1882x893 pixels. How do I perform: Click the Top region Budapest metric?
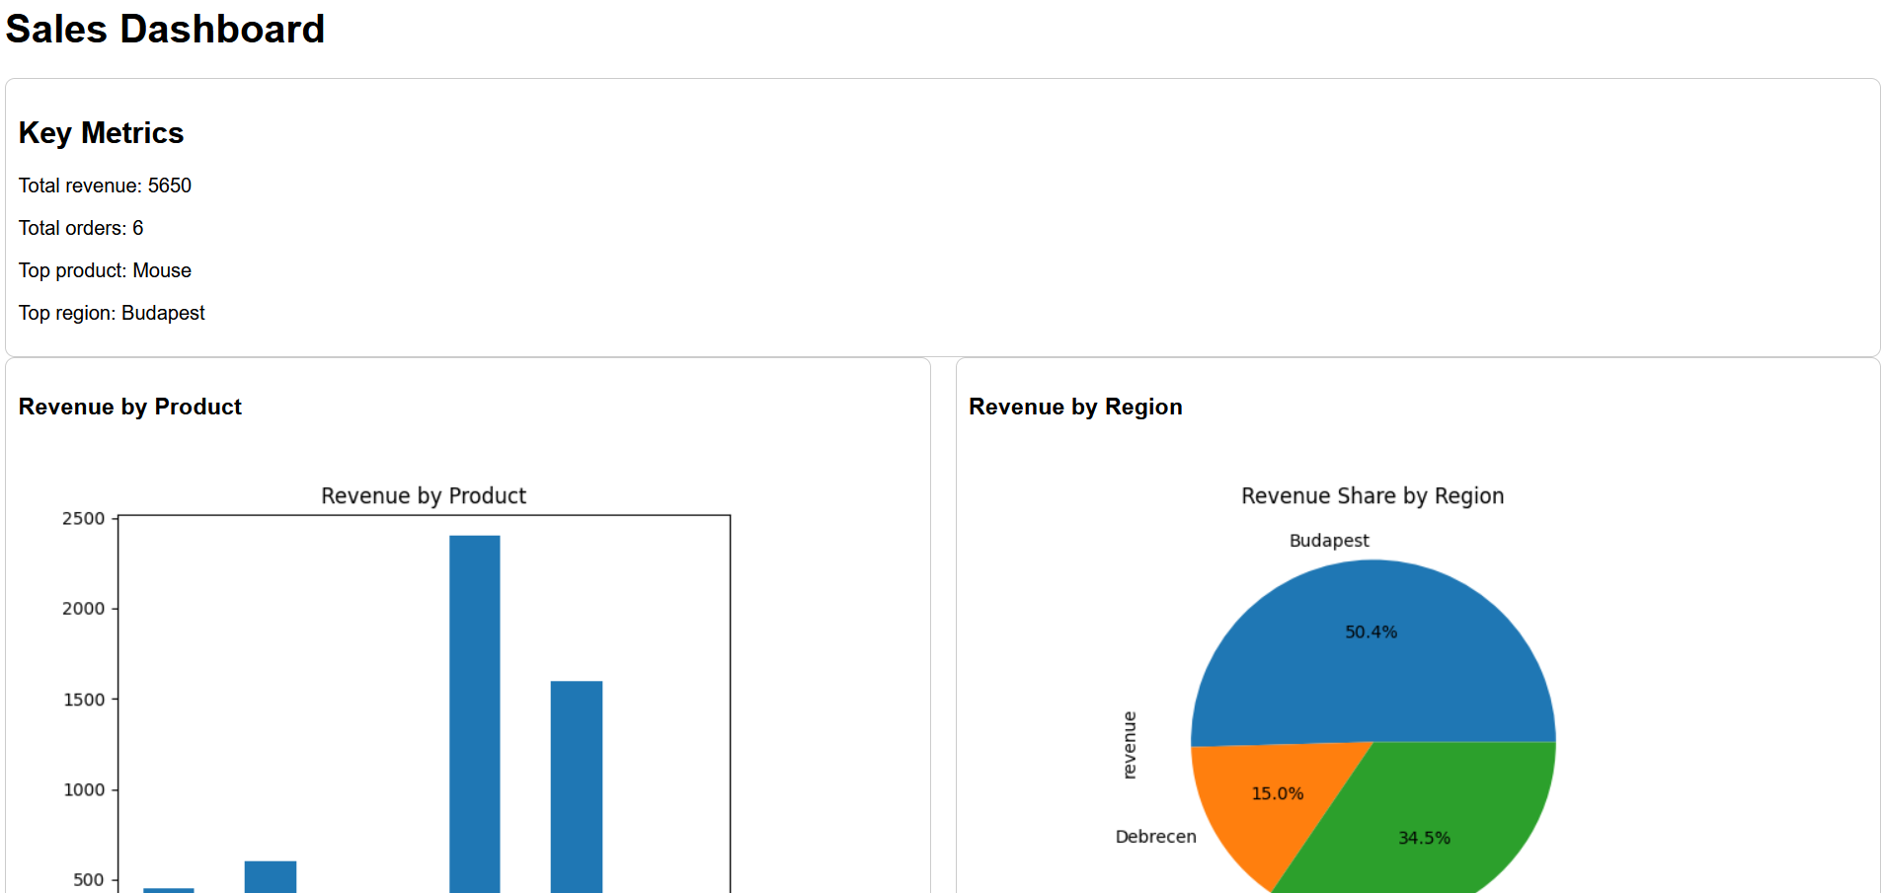(112, 313)
